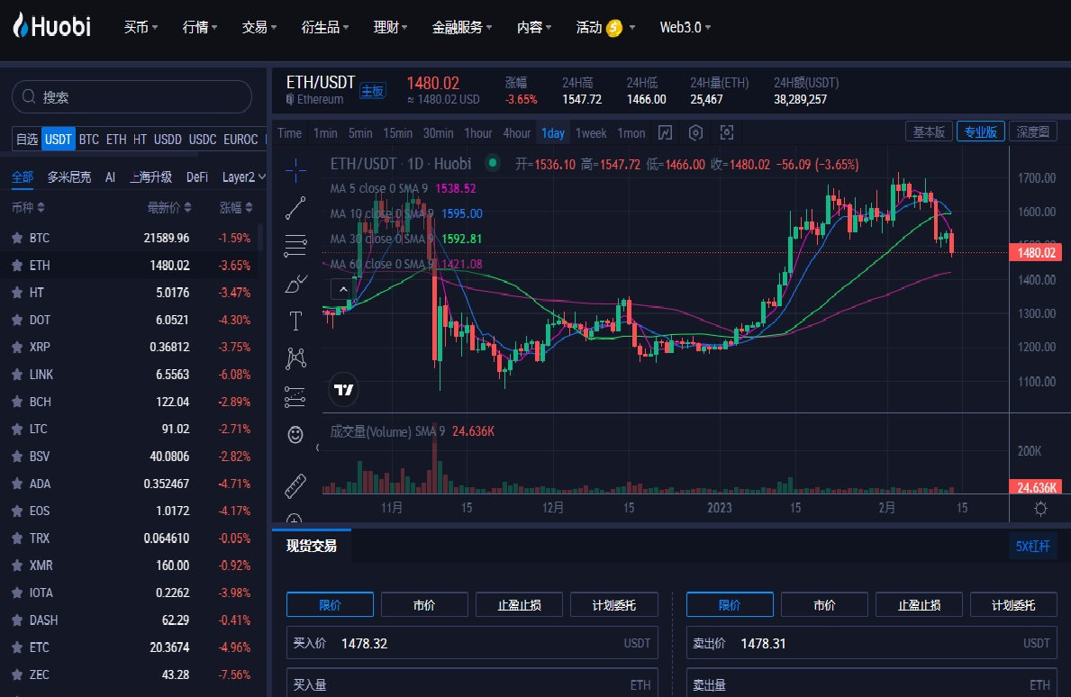The image size is (1071, 697).
Task: Expand the 金融服务 menu
Action: (462, 27)
